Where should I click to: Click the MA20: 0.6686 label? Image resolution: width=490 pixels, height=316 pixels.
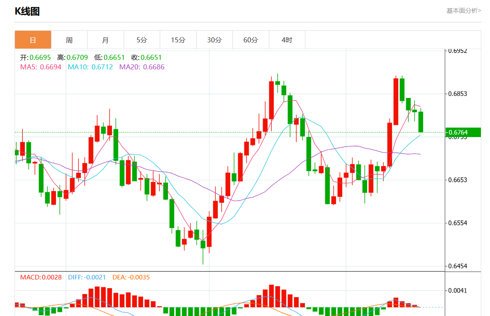click(x=142, y=67)
